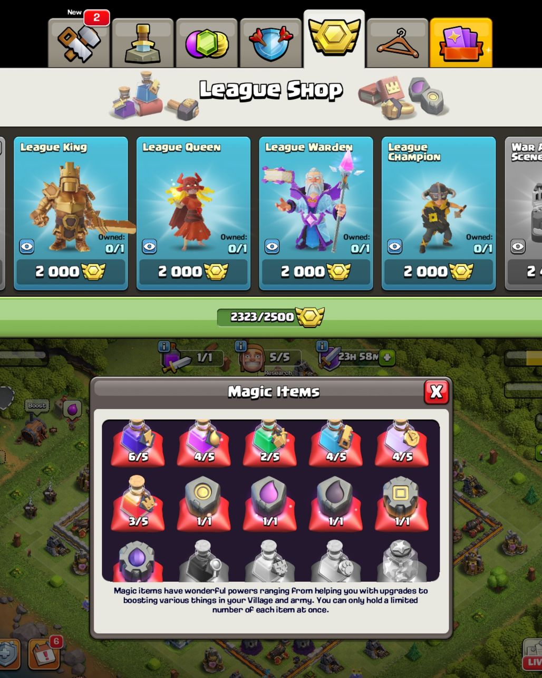Click the 2323/2500 league medals bar
542x678 pixels.
click(x=271, y=317)
